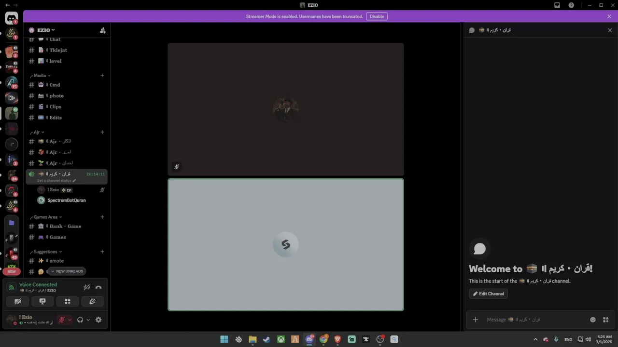The image size is (618, 347).
Task: Switch ENG input language indicator
Action: tap(568, 339)
